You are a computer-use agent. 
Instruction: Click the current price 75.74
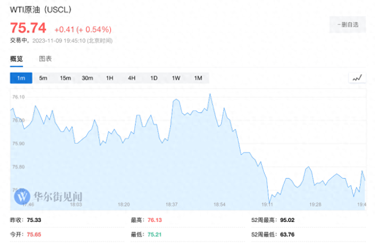pyautogui.click(x=29, y=28)
